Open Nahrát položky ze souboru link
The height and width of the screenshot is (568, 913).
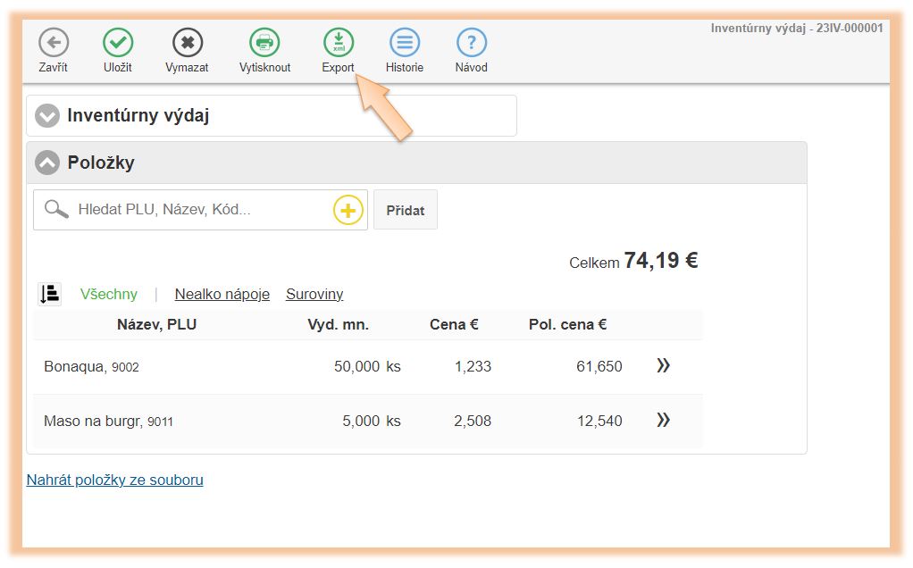[x=115, y=480]
